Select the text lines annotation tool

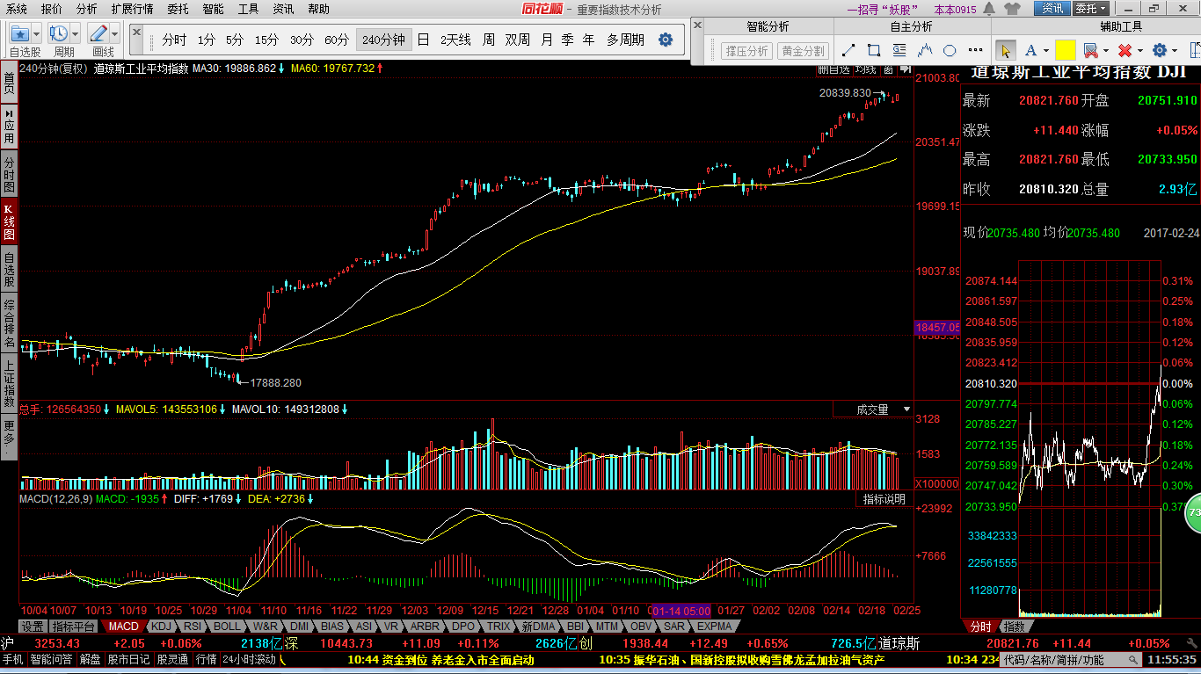click(x=899, y=50)
